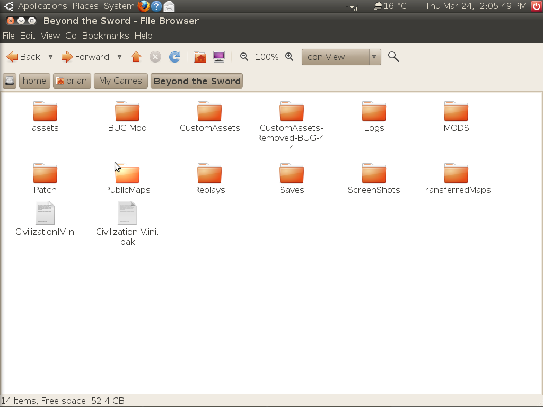Viewport: 543px width, 407px height.
Task: Navigate to the brian path button
Action: tap(72, 81)
